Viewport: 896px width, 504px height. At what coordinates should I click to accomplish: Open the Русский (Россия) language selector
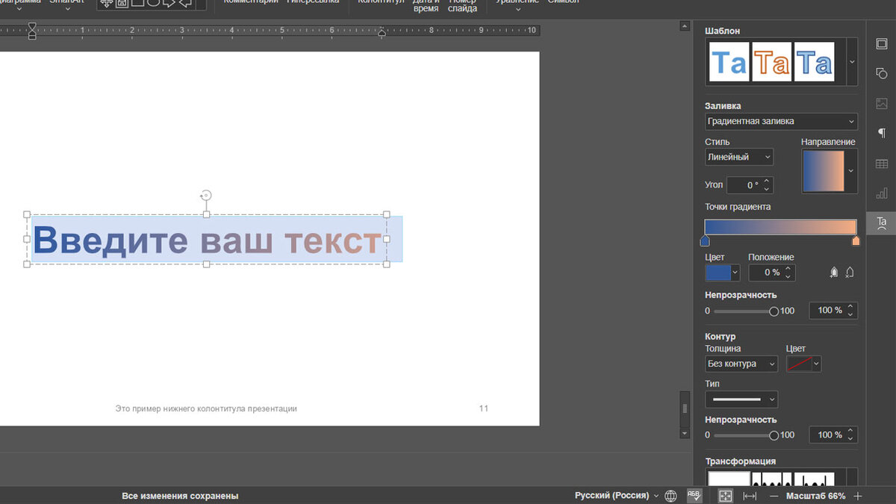[617, 496]
